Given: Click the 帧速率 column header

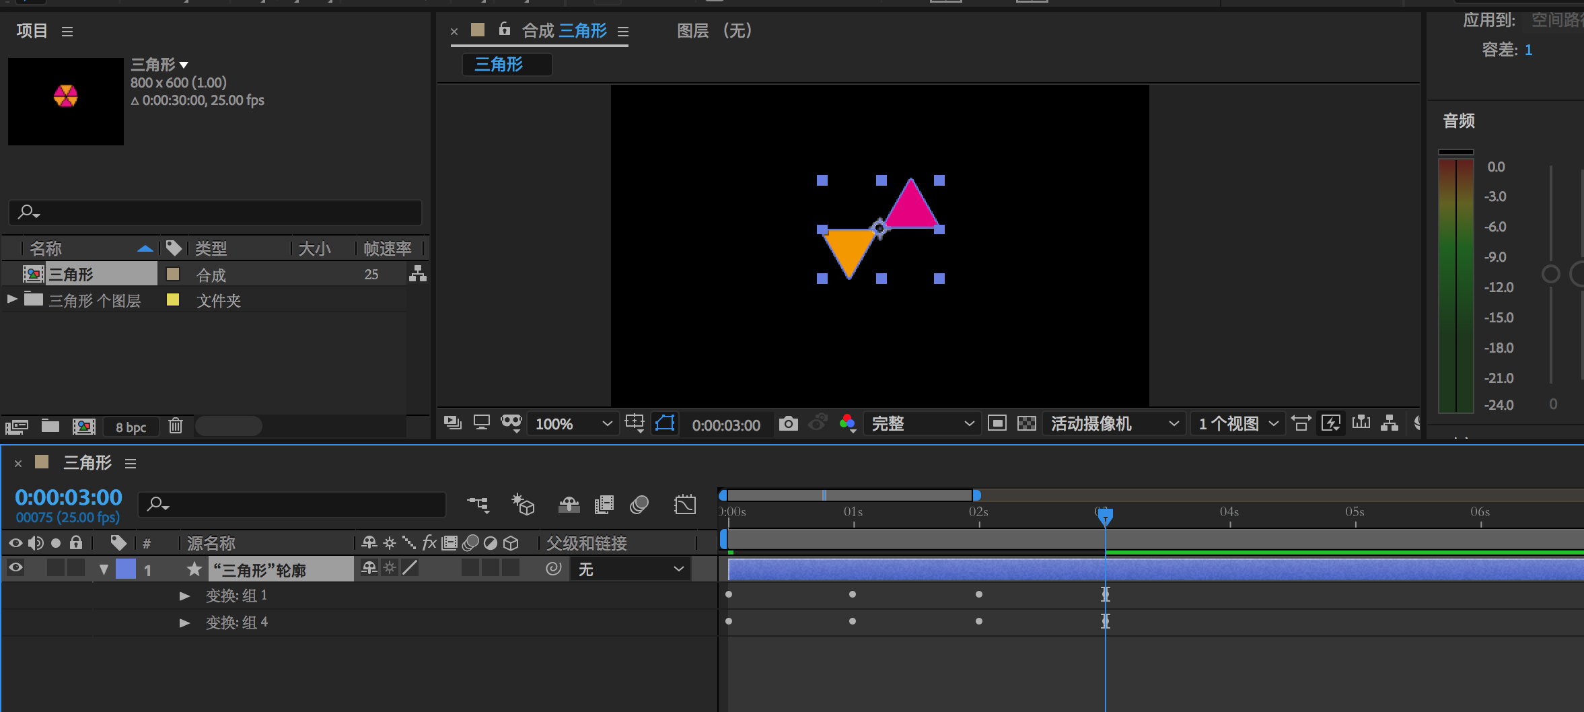Looking at the screenshot, I should pos(388,248).
